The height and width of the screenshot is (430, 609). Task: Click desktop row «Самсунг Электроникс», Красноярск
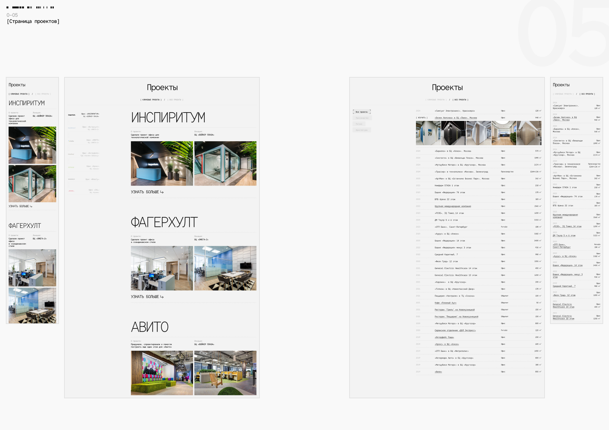[x=478, y=111]
